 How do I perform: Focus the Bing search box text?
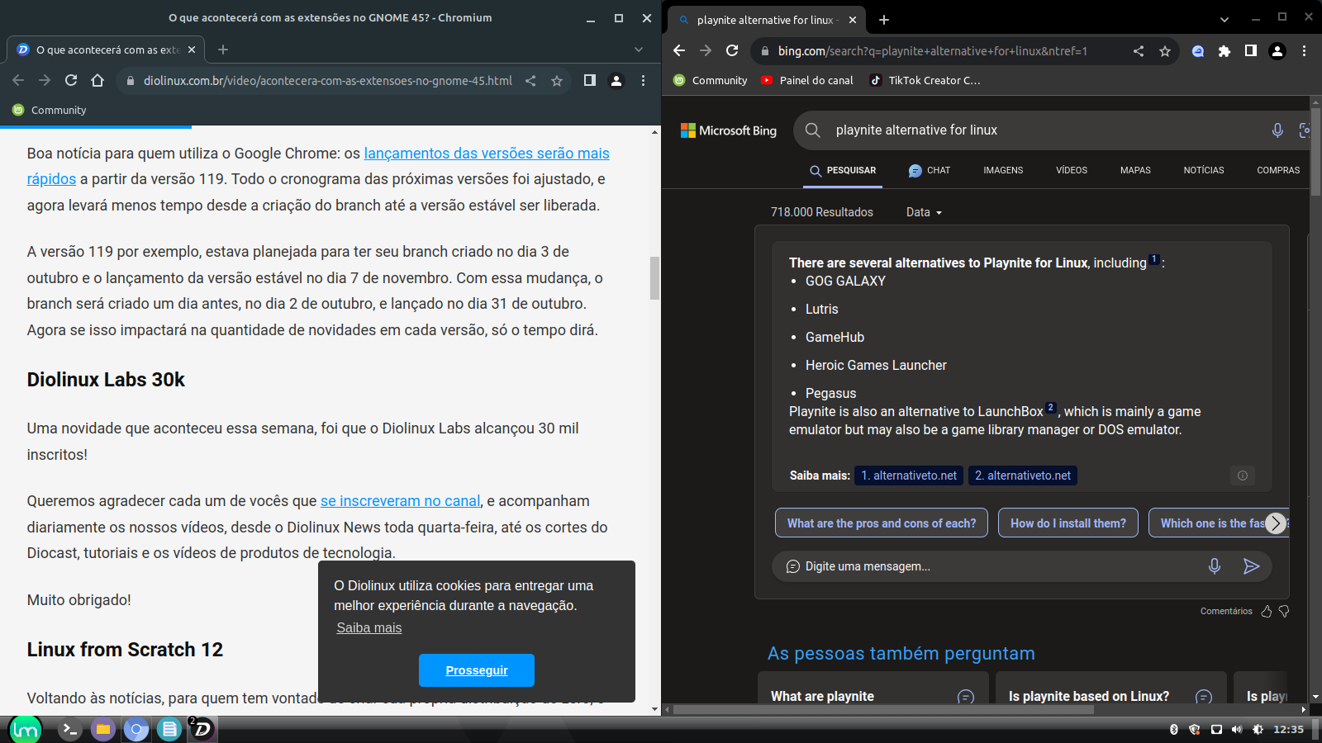[x=916, y=130]
